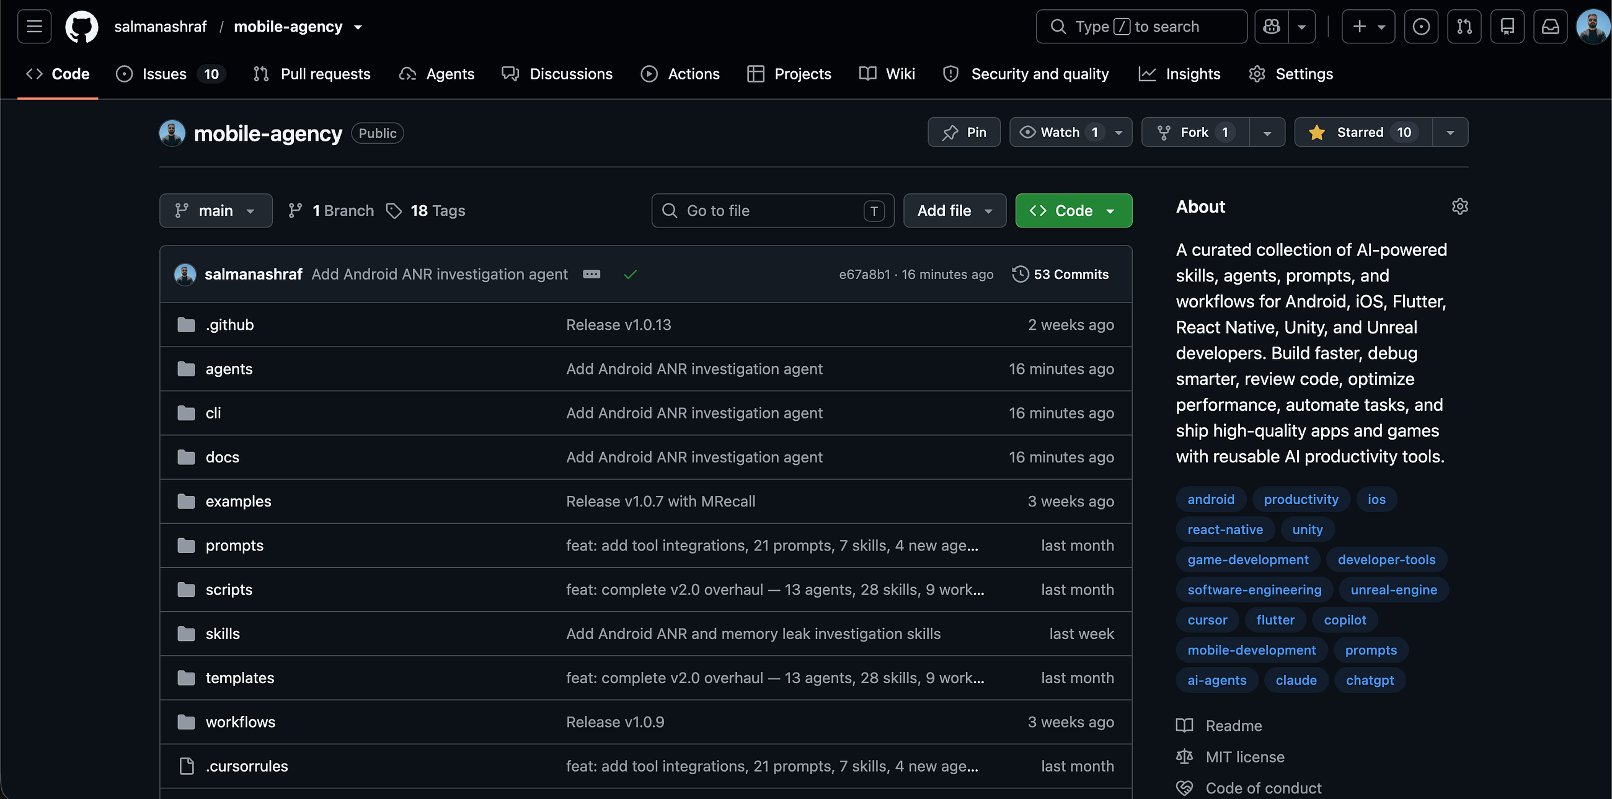This screenshot has height=799, width=1612.
Task: Click the react-native topic tag
Action: pyautogui.click(x=1224, y=529)
